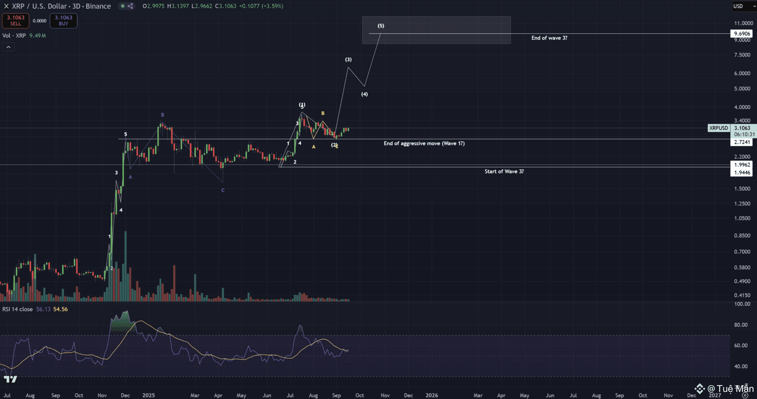757x399 pixels.
Task: Click the TradingView logo
Action: 10,379
